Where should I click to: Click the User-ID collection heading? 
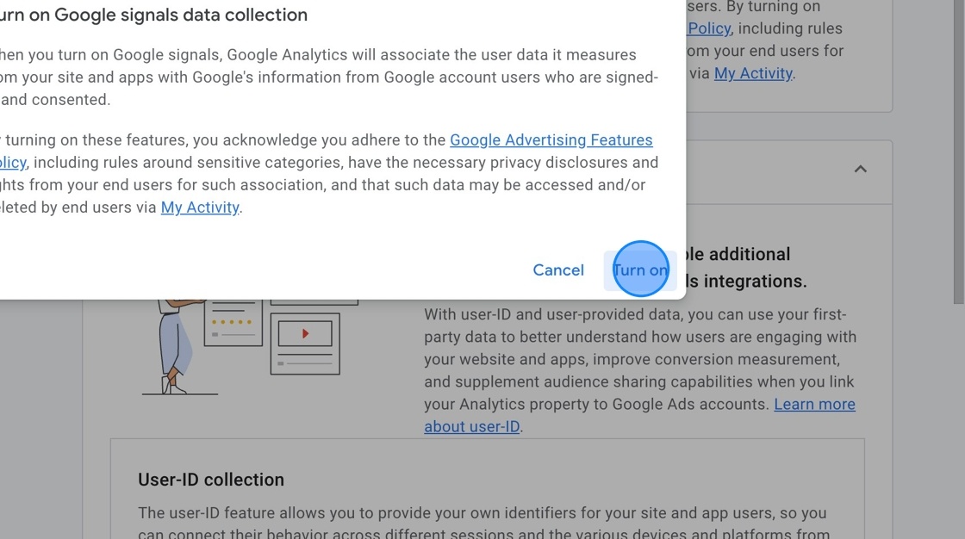[211, 480]
